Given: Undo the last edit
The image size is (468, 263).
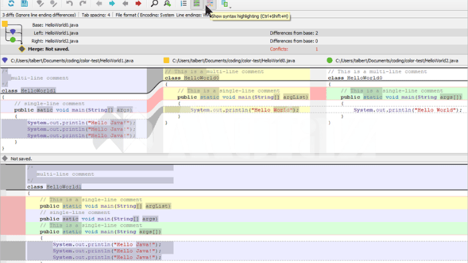Looking at the screenshot, I should tap(69, 3).
